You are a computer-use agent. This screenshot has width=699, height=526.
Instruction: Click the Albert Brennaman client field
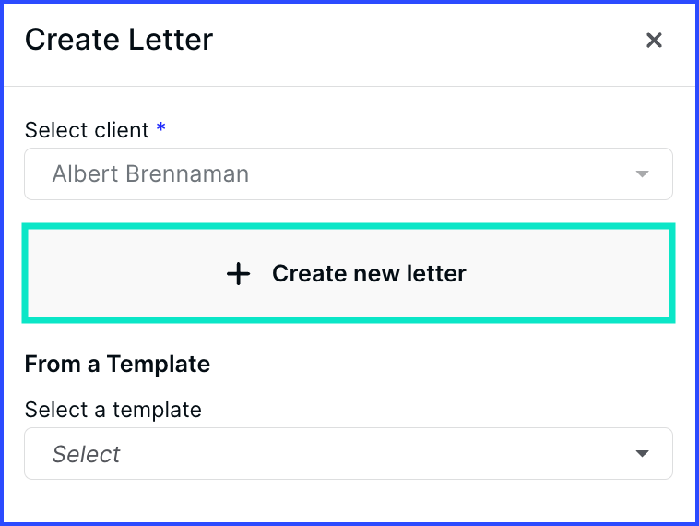(348, 174)
